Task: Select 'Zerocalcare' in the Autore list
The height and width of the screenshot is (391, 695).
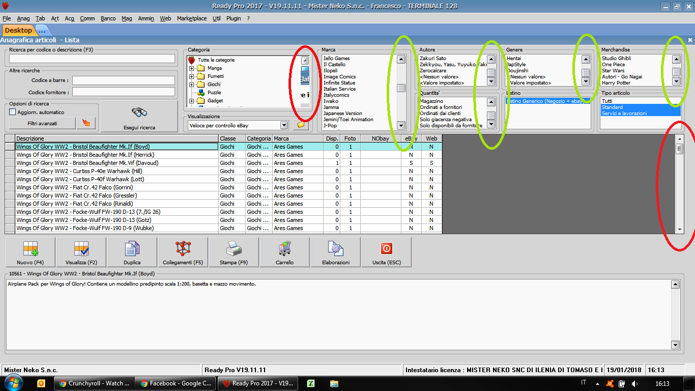Action: click(433, 71)
